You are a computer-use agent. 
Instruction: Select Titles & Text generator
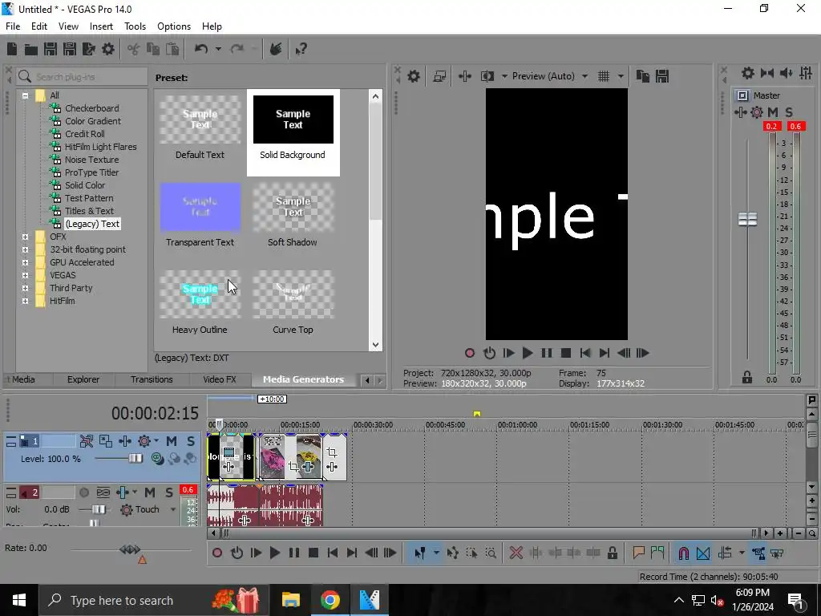[89, 211]
